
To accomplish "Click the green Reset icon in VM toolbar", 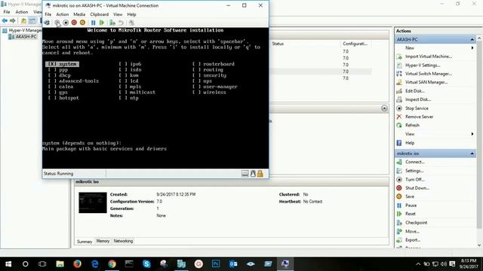I will (x=102, y=23).
